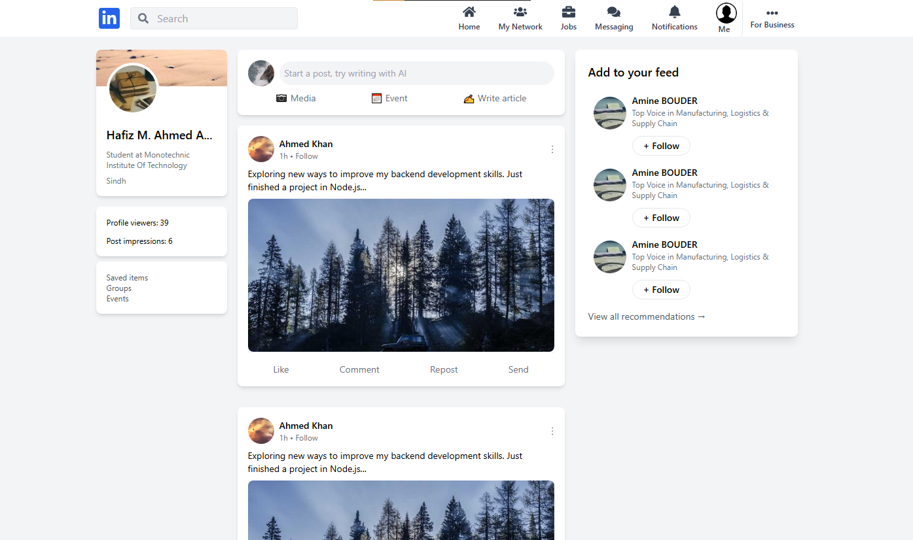Like the first Ahmed Khan post

pyautogui.click(x=281, y=369)
